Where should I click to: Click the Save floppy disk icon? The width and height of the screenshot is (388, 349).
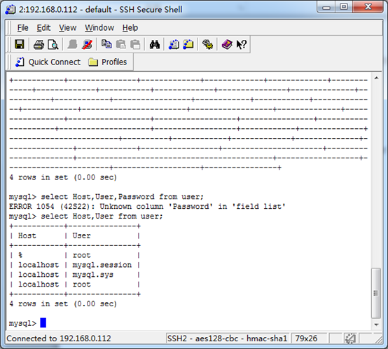[x=20, y=45]
